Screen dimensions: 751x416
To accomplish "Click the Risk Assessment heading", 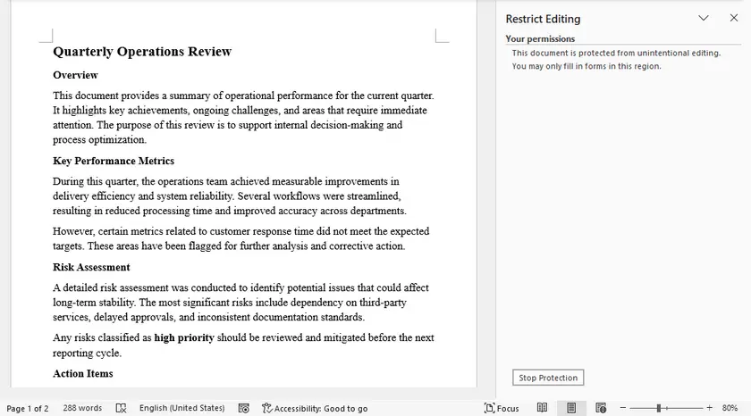I will click(x=91, y=267).
